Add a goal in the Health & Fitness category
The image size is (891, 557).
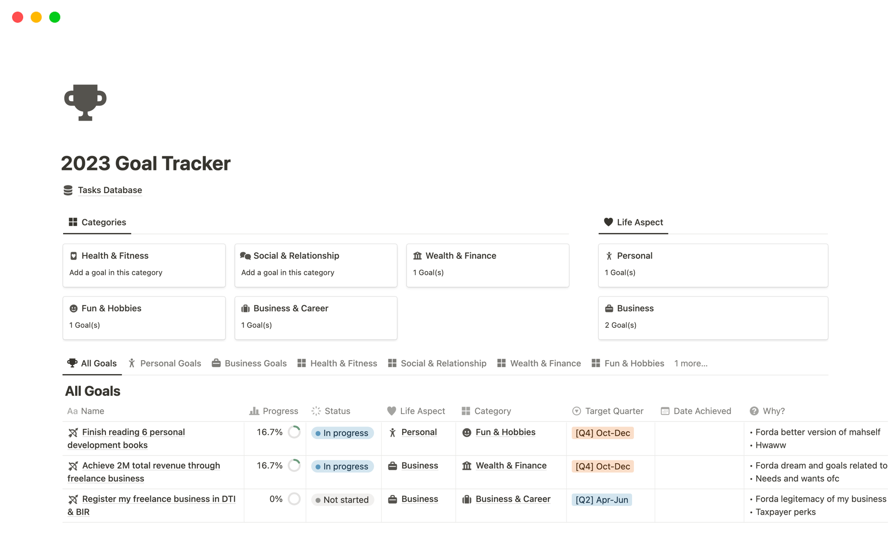[116, 272]
